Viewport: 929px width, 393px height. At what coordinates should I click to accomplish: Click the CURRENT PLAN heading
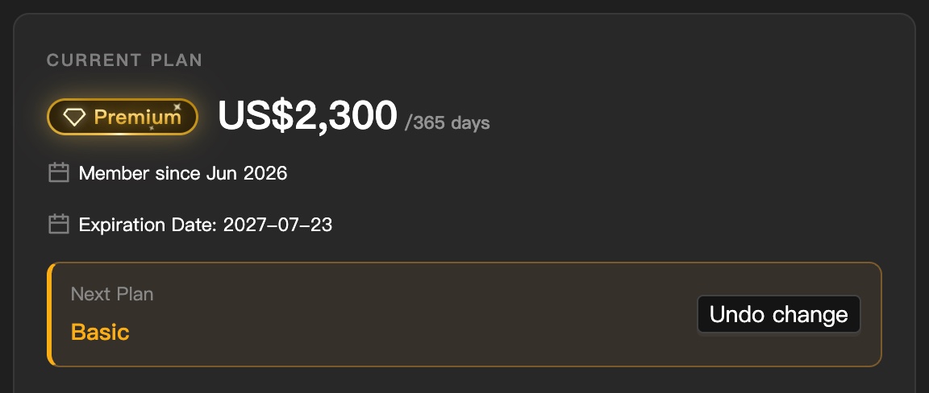pos(124,60)
